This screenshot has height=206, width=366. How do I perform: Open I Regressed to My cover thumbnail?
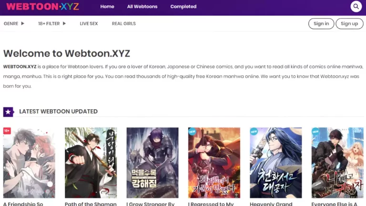(x=214, y=163)
